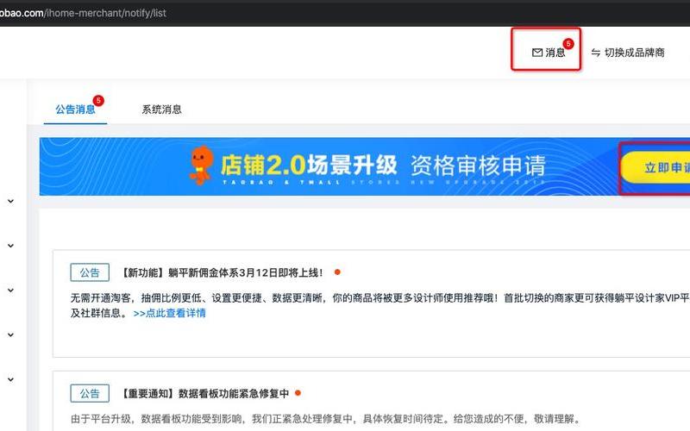Expand the first sidebar chevron

[10, 201]
